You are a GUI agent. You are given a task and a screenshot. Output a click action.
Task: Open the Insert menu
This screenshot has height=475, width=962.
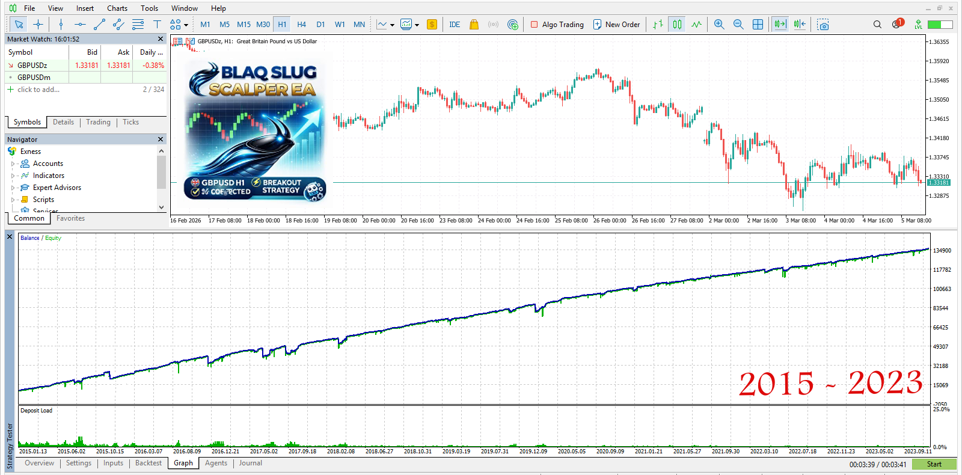pos(85,8)
